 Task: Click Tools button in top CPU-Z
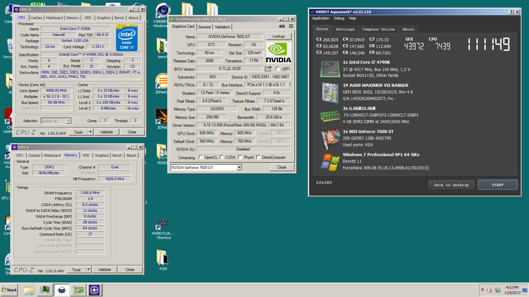click(78, 132)
